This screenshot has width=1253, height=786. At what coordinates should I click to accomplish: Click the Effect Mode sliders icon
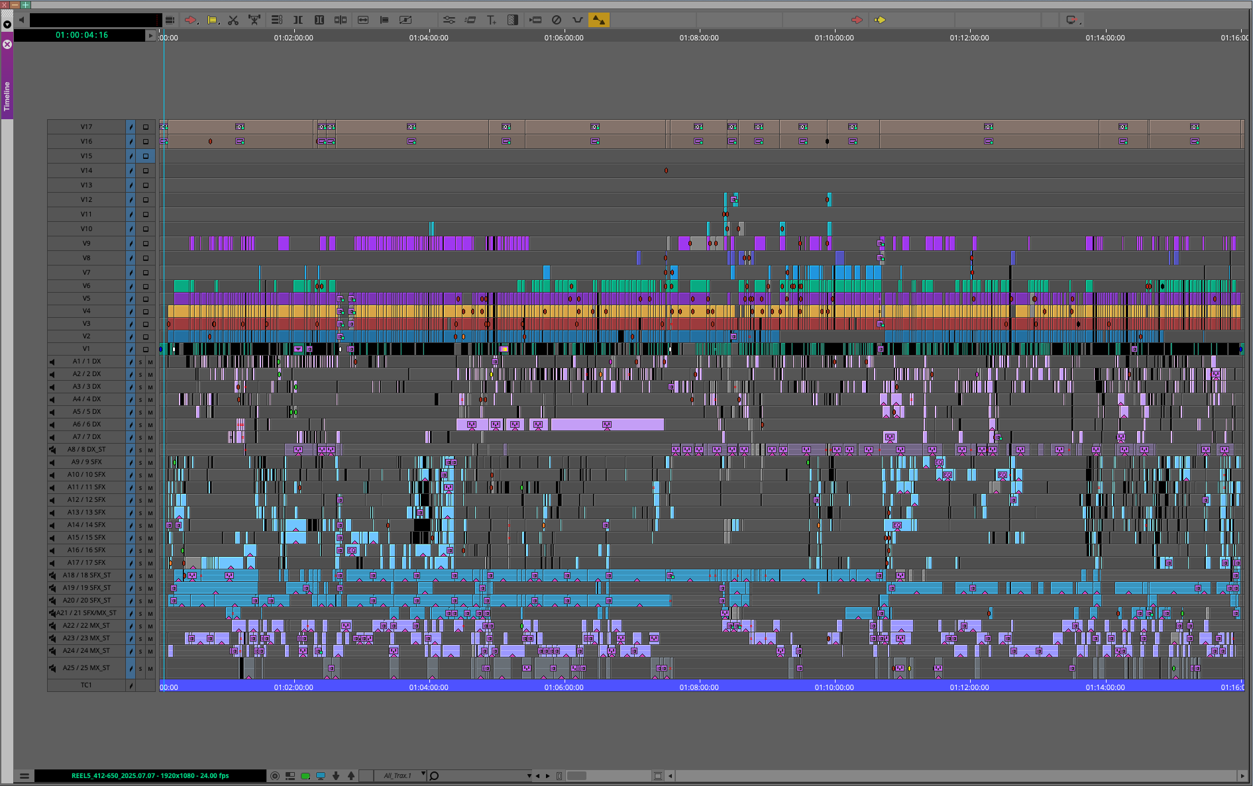(449, 21)
